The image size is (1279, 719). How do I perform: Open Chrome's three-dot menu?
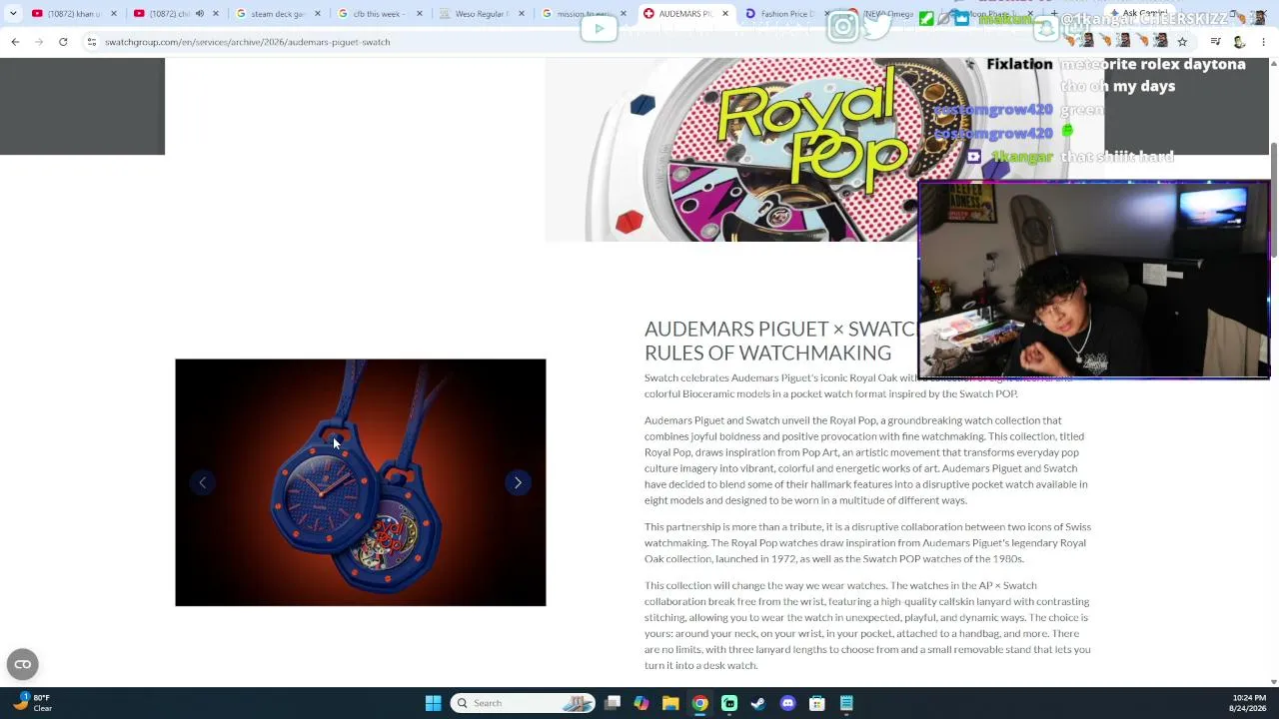(1263, 42)
